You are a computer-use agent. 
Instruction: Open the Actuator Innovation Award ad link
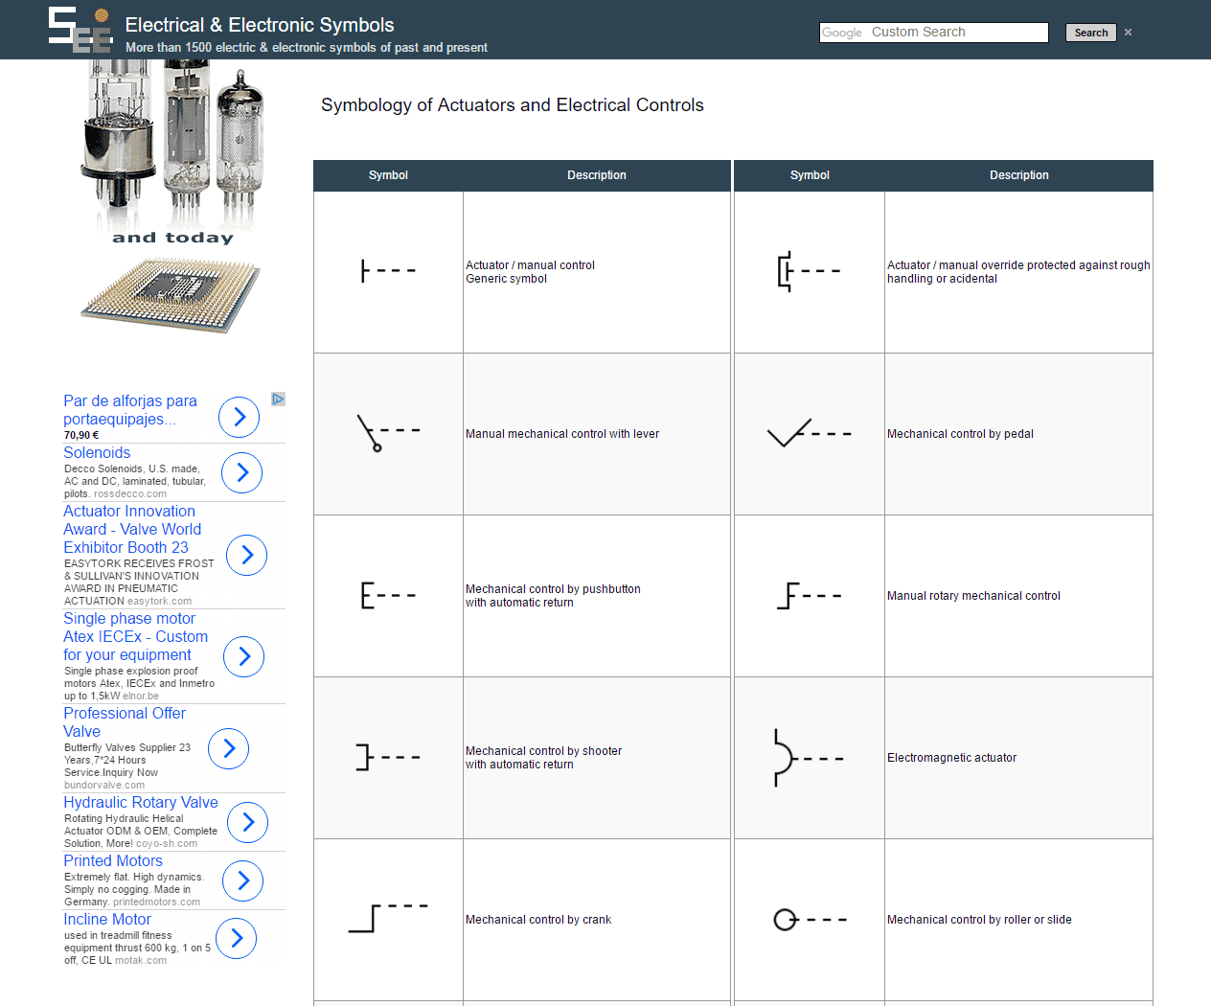click(132, 529)
